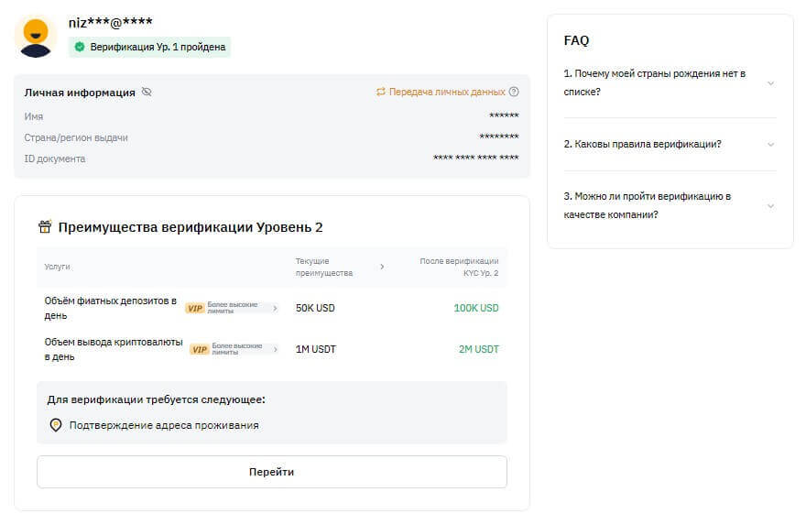Click the masked ID документа value

(475, 159)
